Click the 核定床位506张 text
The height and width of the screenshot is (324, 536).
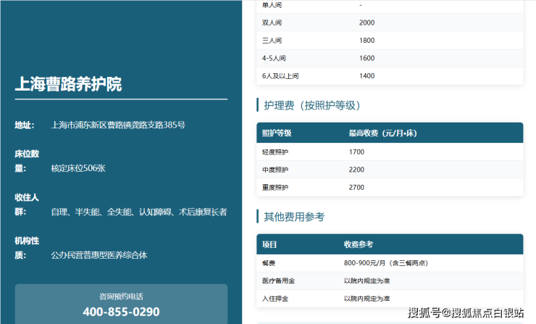(78, 168)
